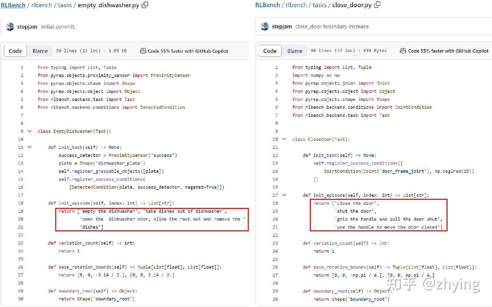Click the GitHub Copilot icon in right panel
The width and height of the screenshot is (492, 307).
403,51
